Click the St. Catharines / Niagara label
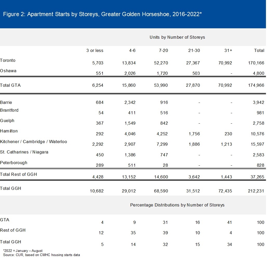This screenshot has height=261, width=267. [24, 152]
